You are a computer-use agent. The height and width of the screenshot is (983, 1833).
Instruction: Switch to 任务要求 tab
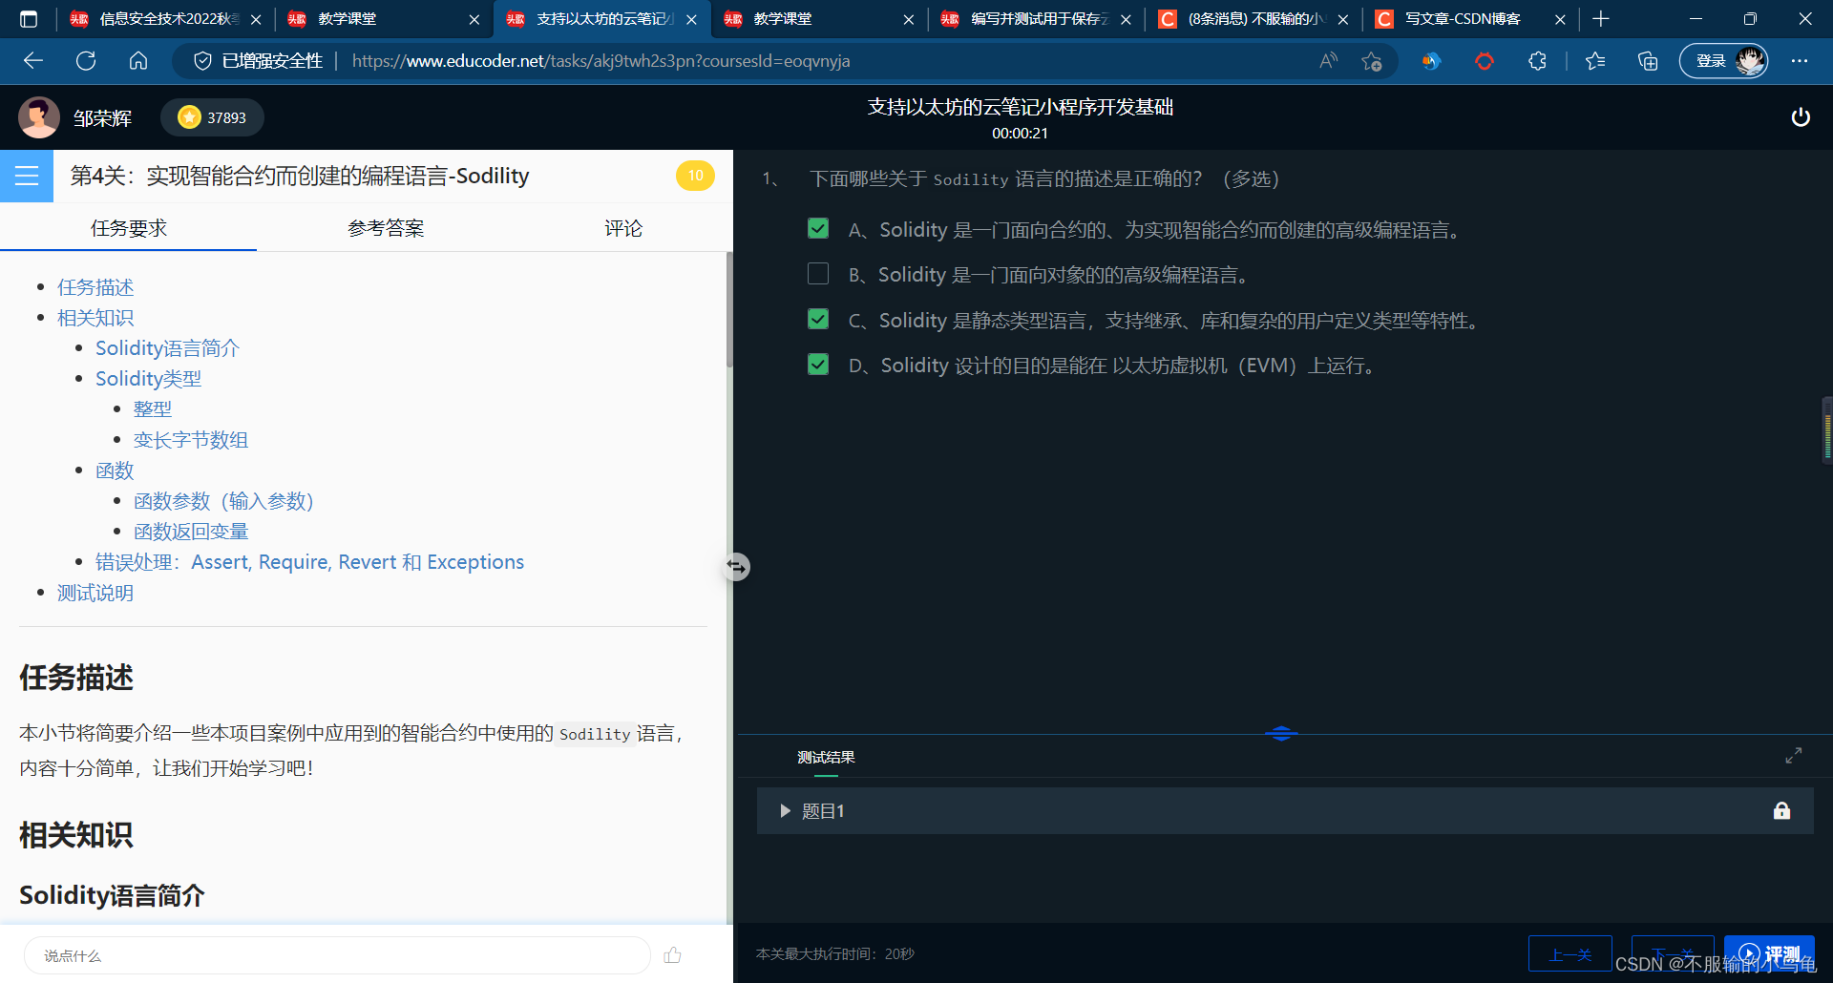(x=129, y=228)
